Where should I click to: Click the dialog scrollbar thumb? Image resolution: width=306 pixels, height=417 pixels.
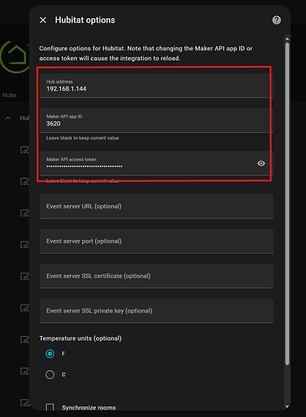coord(287,204)
